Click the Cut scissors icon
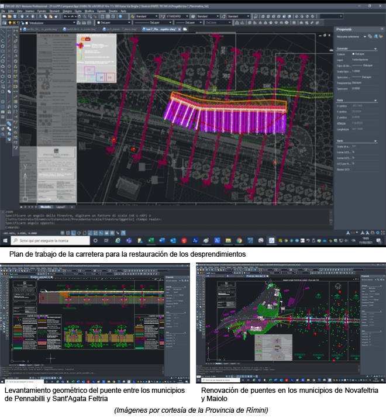 pos(40,16)
